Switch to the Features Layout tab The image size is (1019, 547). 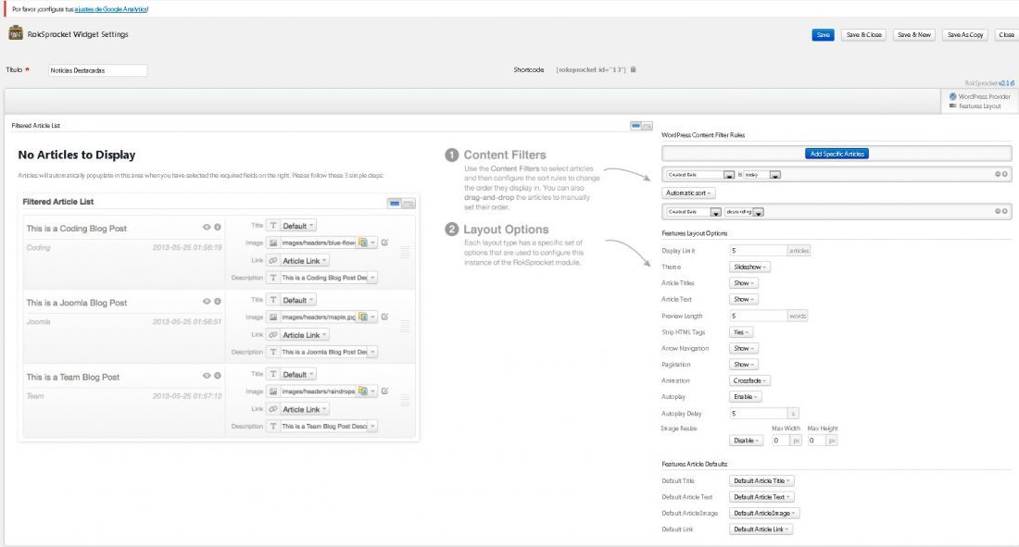pyautogui.click(x=975, y=106)
